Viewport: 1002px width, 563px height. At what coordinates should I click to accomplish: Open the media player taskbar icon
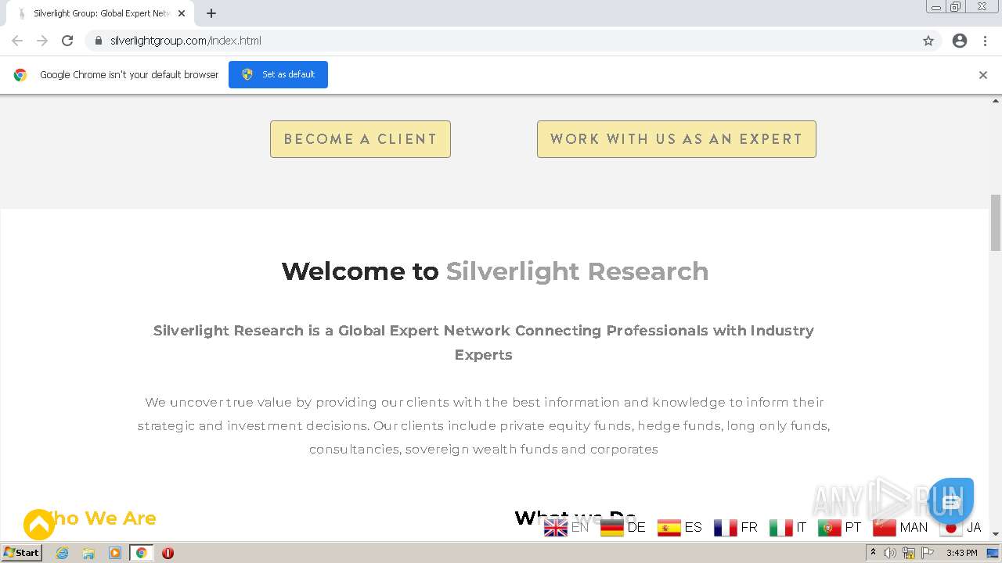pyautogui.click(x=114, y=553)
